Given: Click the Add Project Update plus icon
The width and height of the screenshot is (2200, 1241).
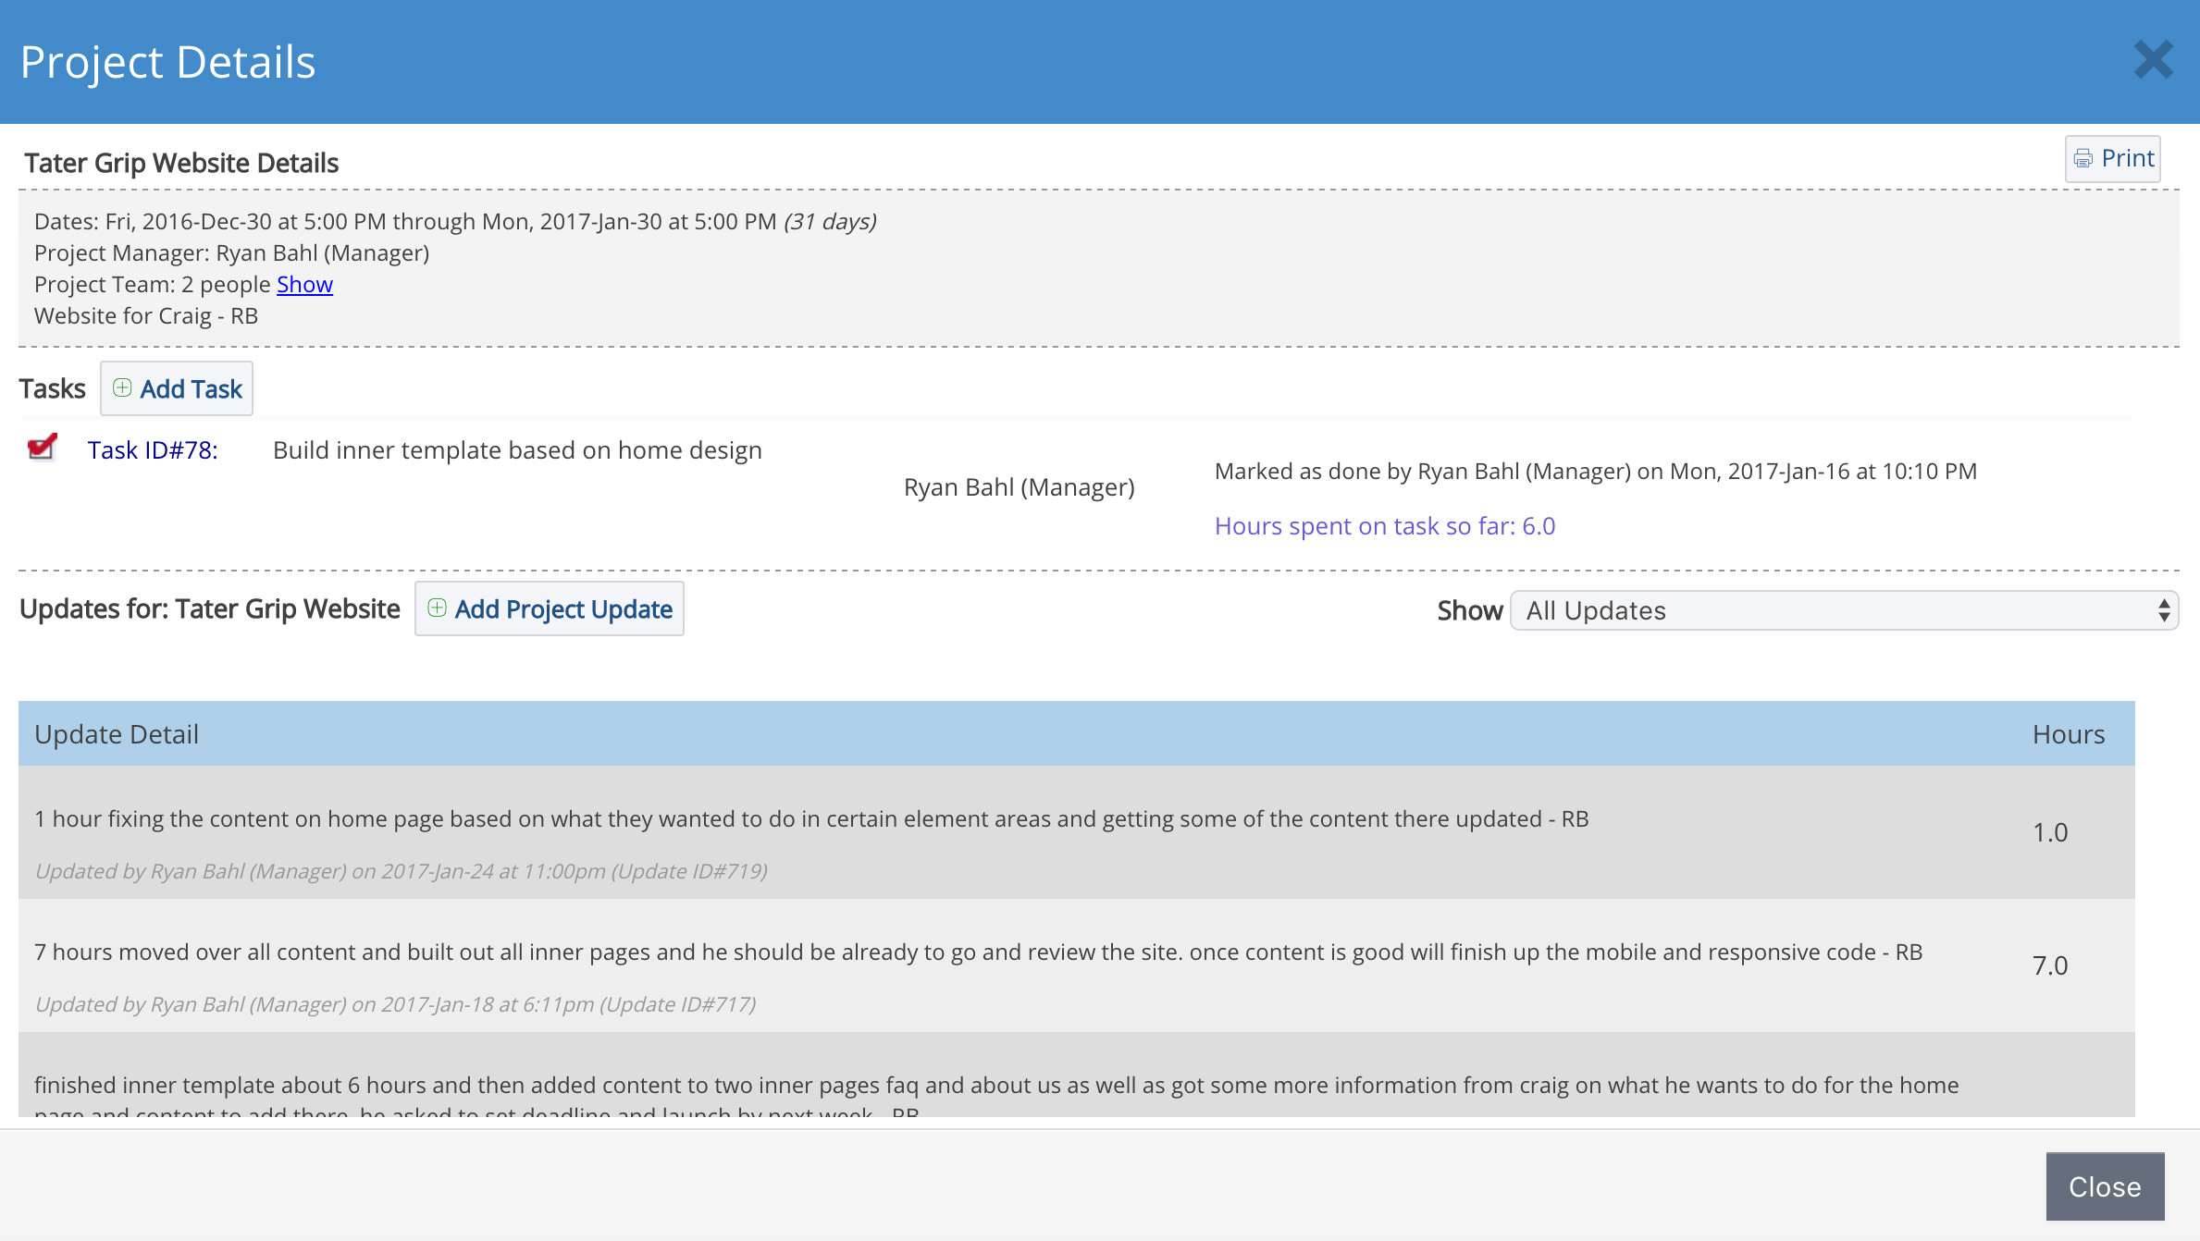Looking at the screenshot, I should pyautogui.click(x=439, y=608).
